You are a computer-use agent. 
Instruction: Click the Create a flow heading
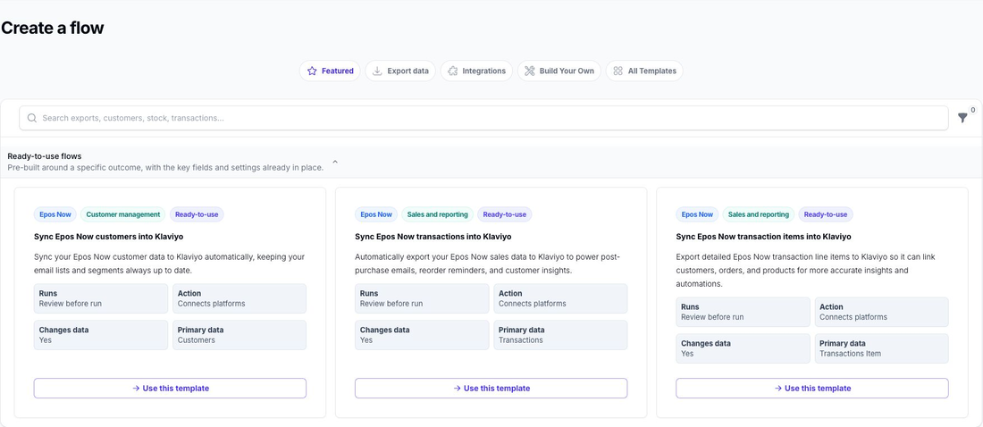click(53, 28)
